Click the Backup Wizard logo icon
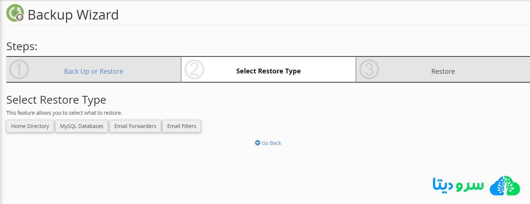Viewport: 530px width, 204px height. point(15,14)
